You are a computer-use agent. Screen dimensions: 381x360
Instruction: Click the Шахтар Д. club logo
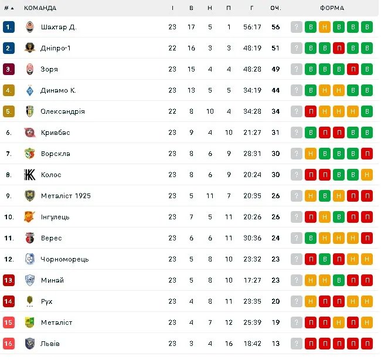(x=30, y=27)
